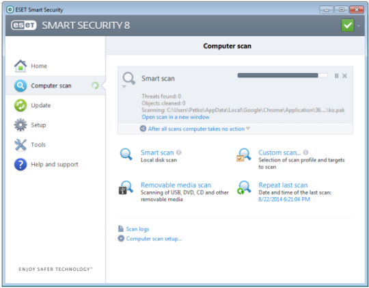This screenshot has height=288, width=369.
Task: Open scan in a new window
Action: (x=176, y=117)
